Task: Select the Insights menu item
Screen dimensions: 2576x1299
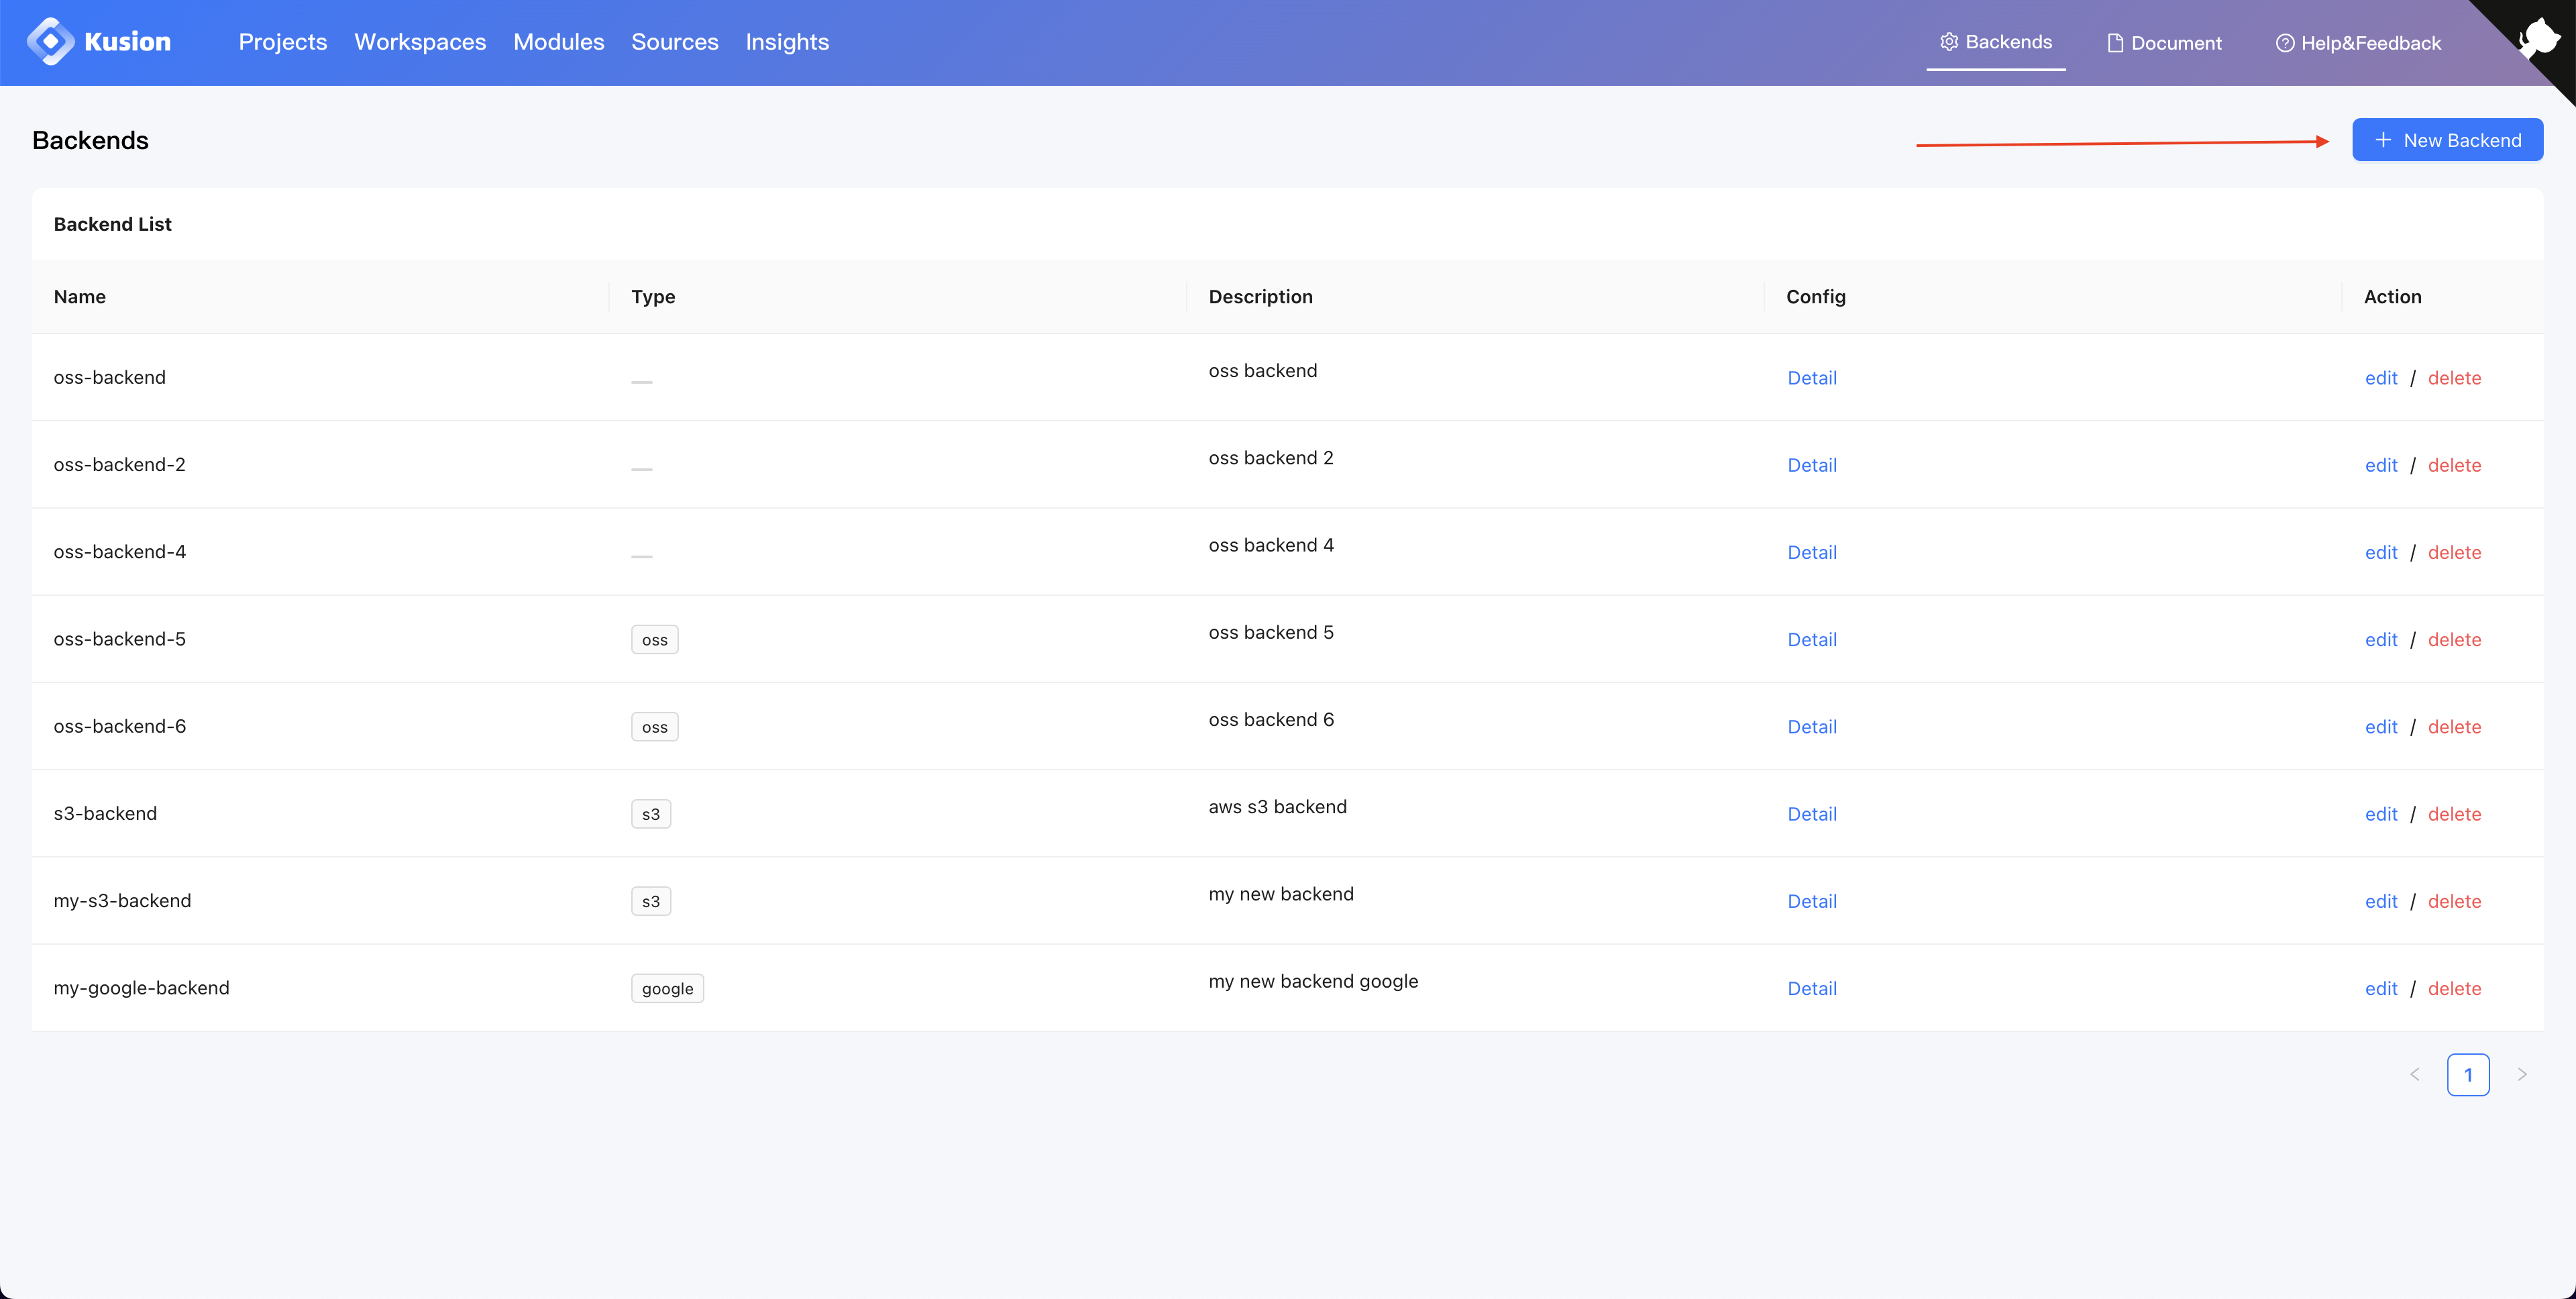Action: click(788, 42)
